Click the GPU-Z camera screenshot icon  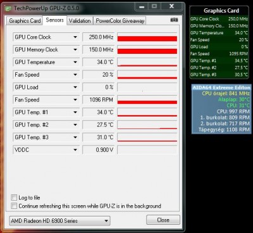174,20
